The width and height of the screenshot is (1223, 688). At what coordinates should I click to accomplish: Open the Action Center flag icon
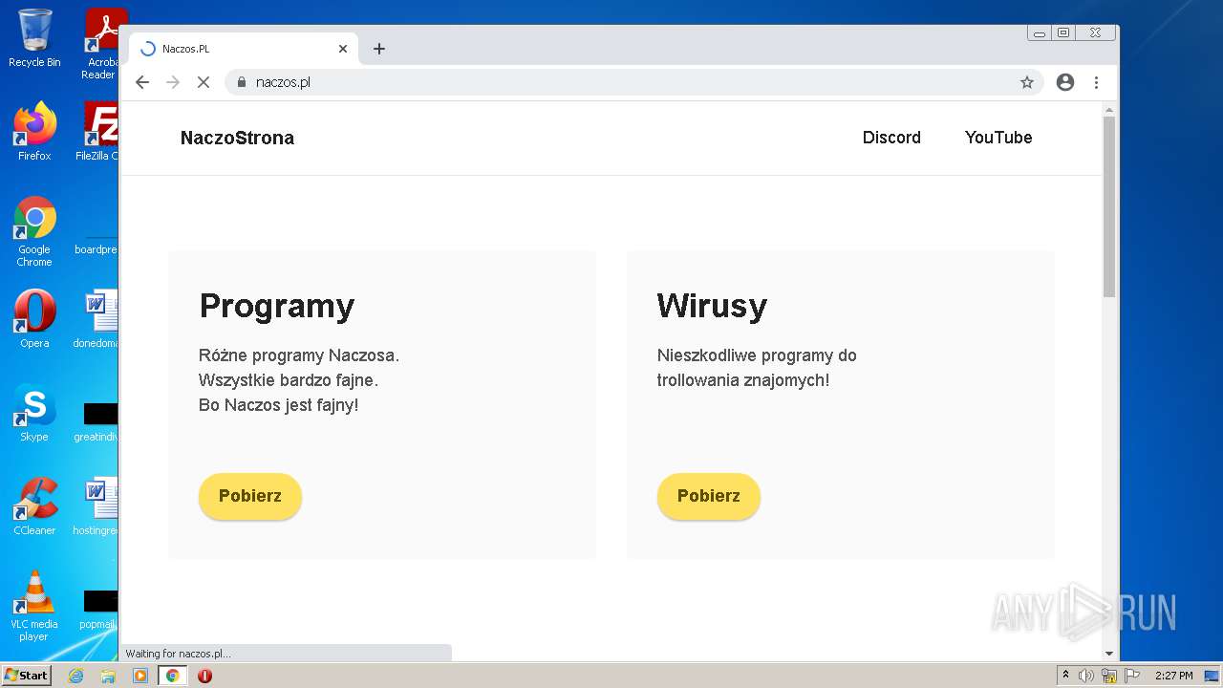[1132, 676]
